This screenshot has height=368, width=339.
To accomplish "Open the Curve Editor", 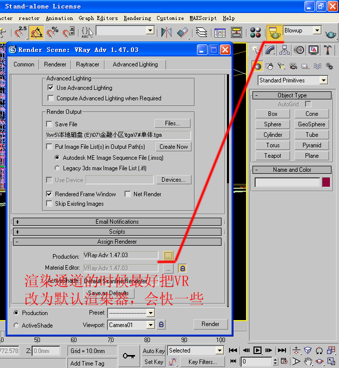I will coord(220,32).
